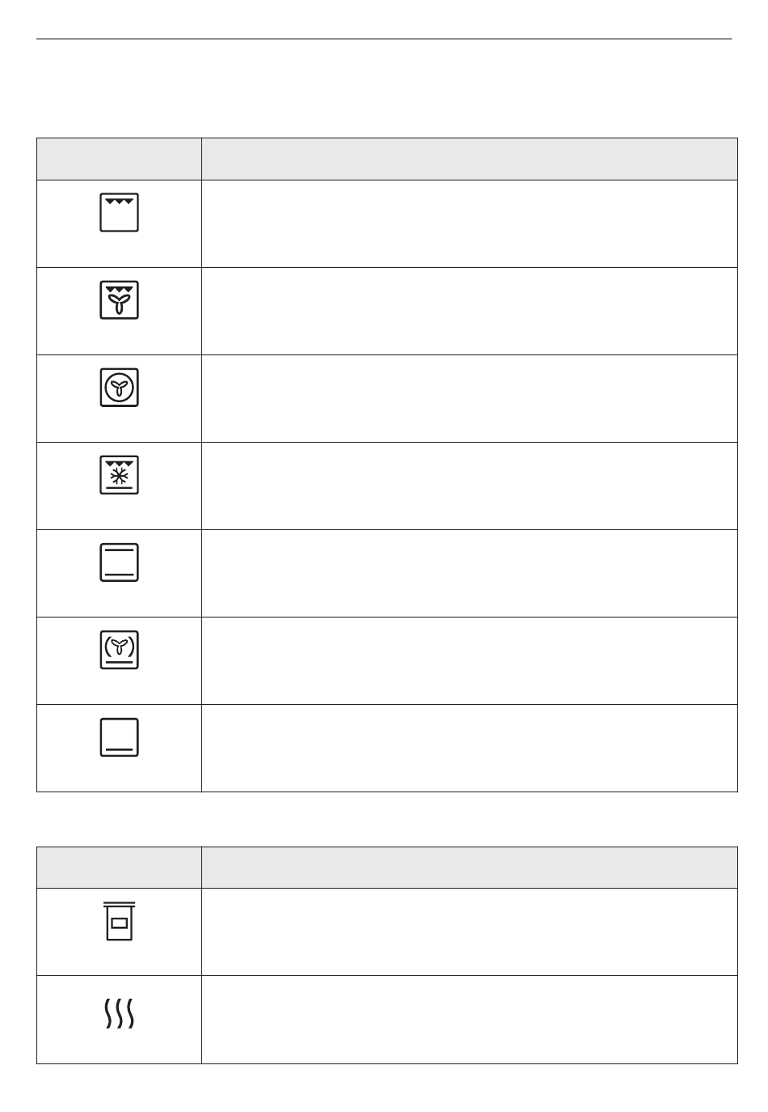This screenshot has height=1112, width=768.
Task: Click the empty cell beside top-bottom heat icon
Action: pos(470,573)
